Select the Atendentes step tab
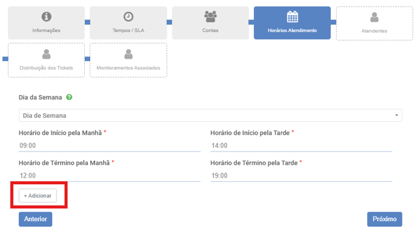The width and height of the screenshot is (417, 237). 375,24
